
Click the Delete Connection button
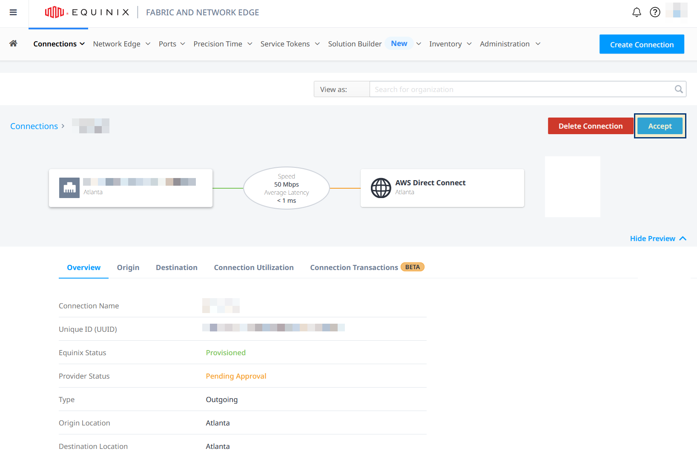(591, 126)
